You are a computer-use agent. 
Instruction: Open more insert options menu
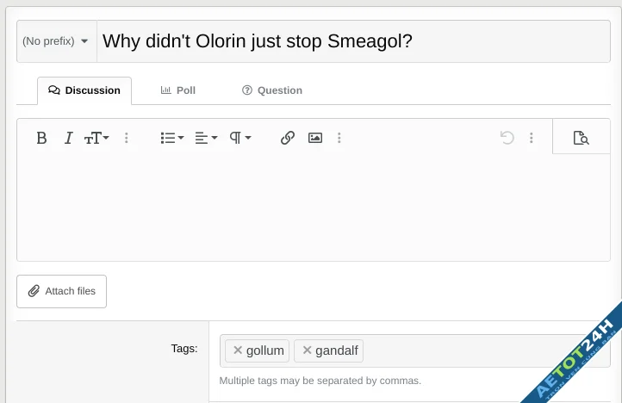click(339, 138)
